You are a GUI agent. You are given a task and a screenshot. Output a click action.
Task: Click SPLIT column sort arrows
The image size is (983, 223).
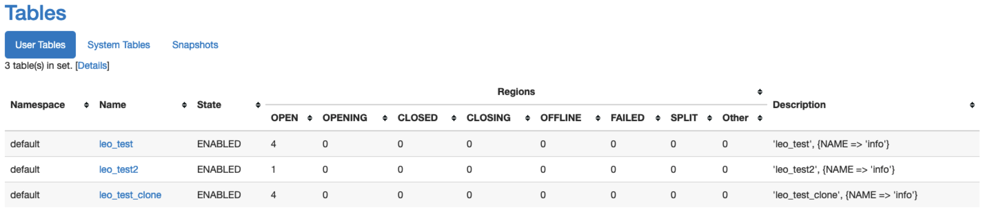[709, 118]
